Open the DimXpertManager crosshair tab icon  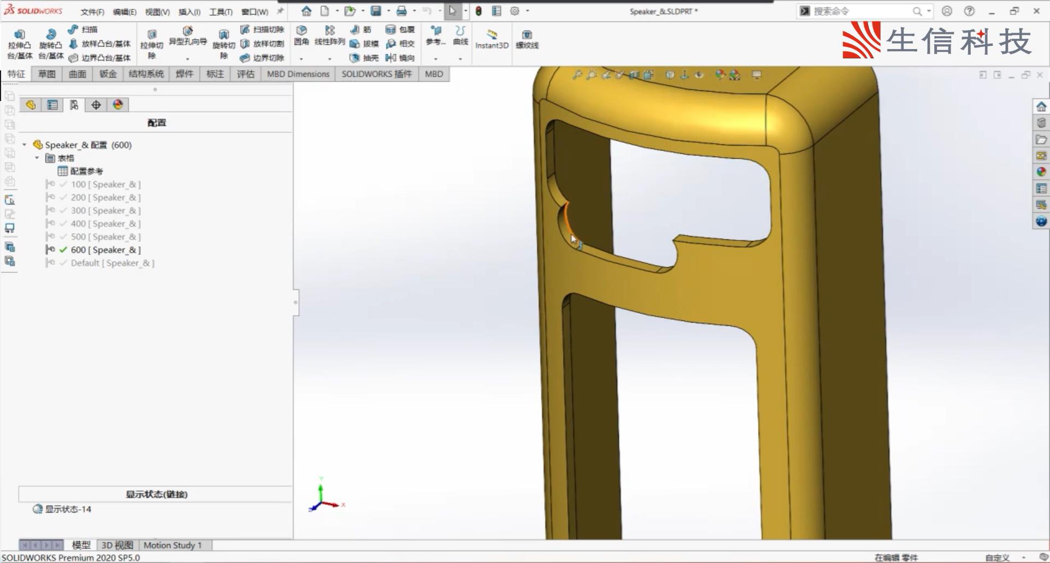pyautogui.click(x=96, y=105)
